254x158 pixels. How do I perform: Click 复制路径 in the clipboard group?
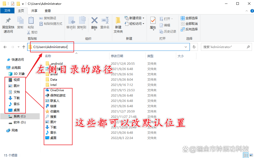point(48,18)
